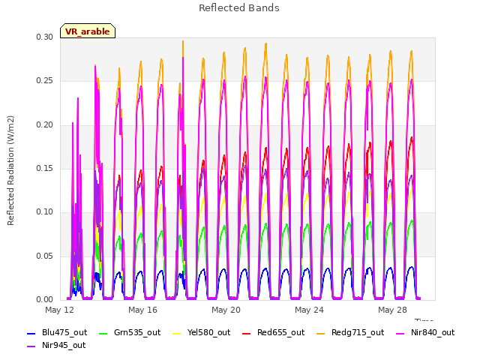480x360 pixels.
Task: Click the red Red655_out legend color marker
Action: (247, 333)
